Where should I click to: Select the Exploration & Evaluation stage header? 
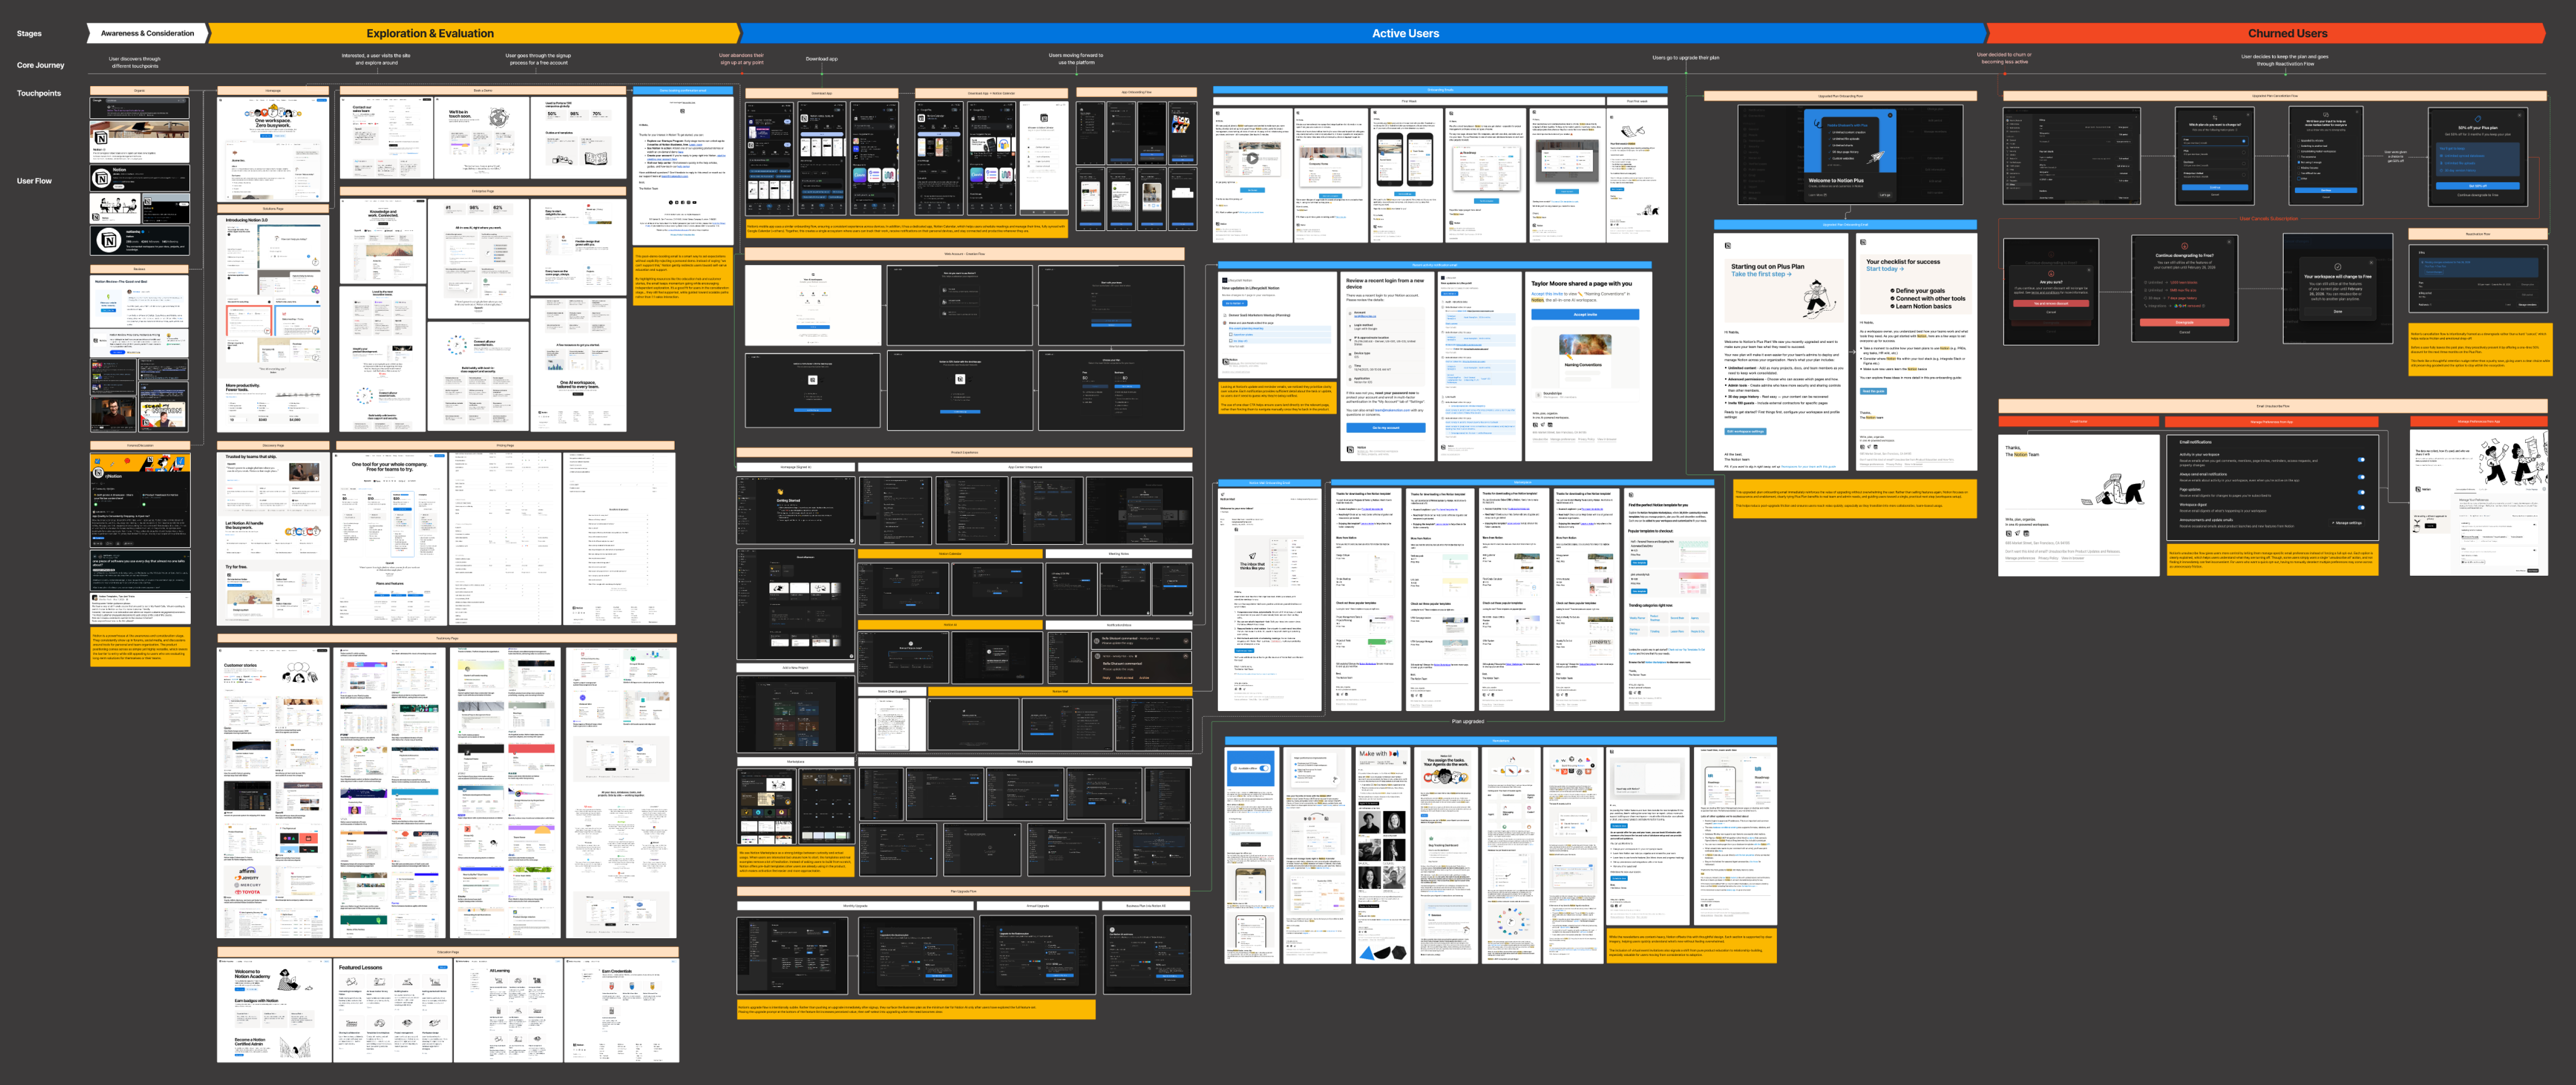[x=430, y=33]
